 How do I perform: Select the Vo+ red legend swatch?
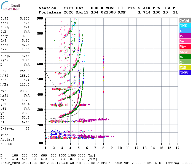(185, 46)
